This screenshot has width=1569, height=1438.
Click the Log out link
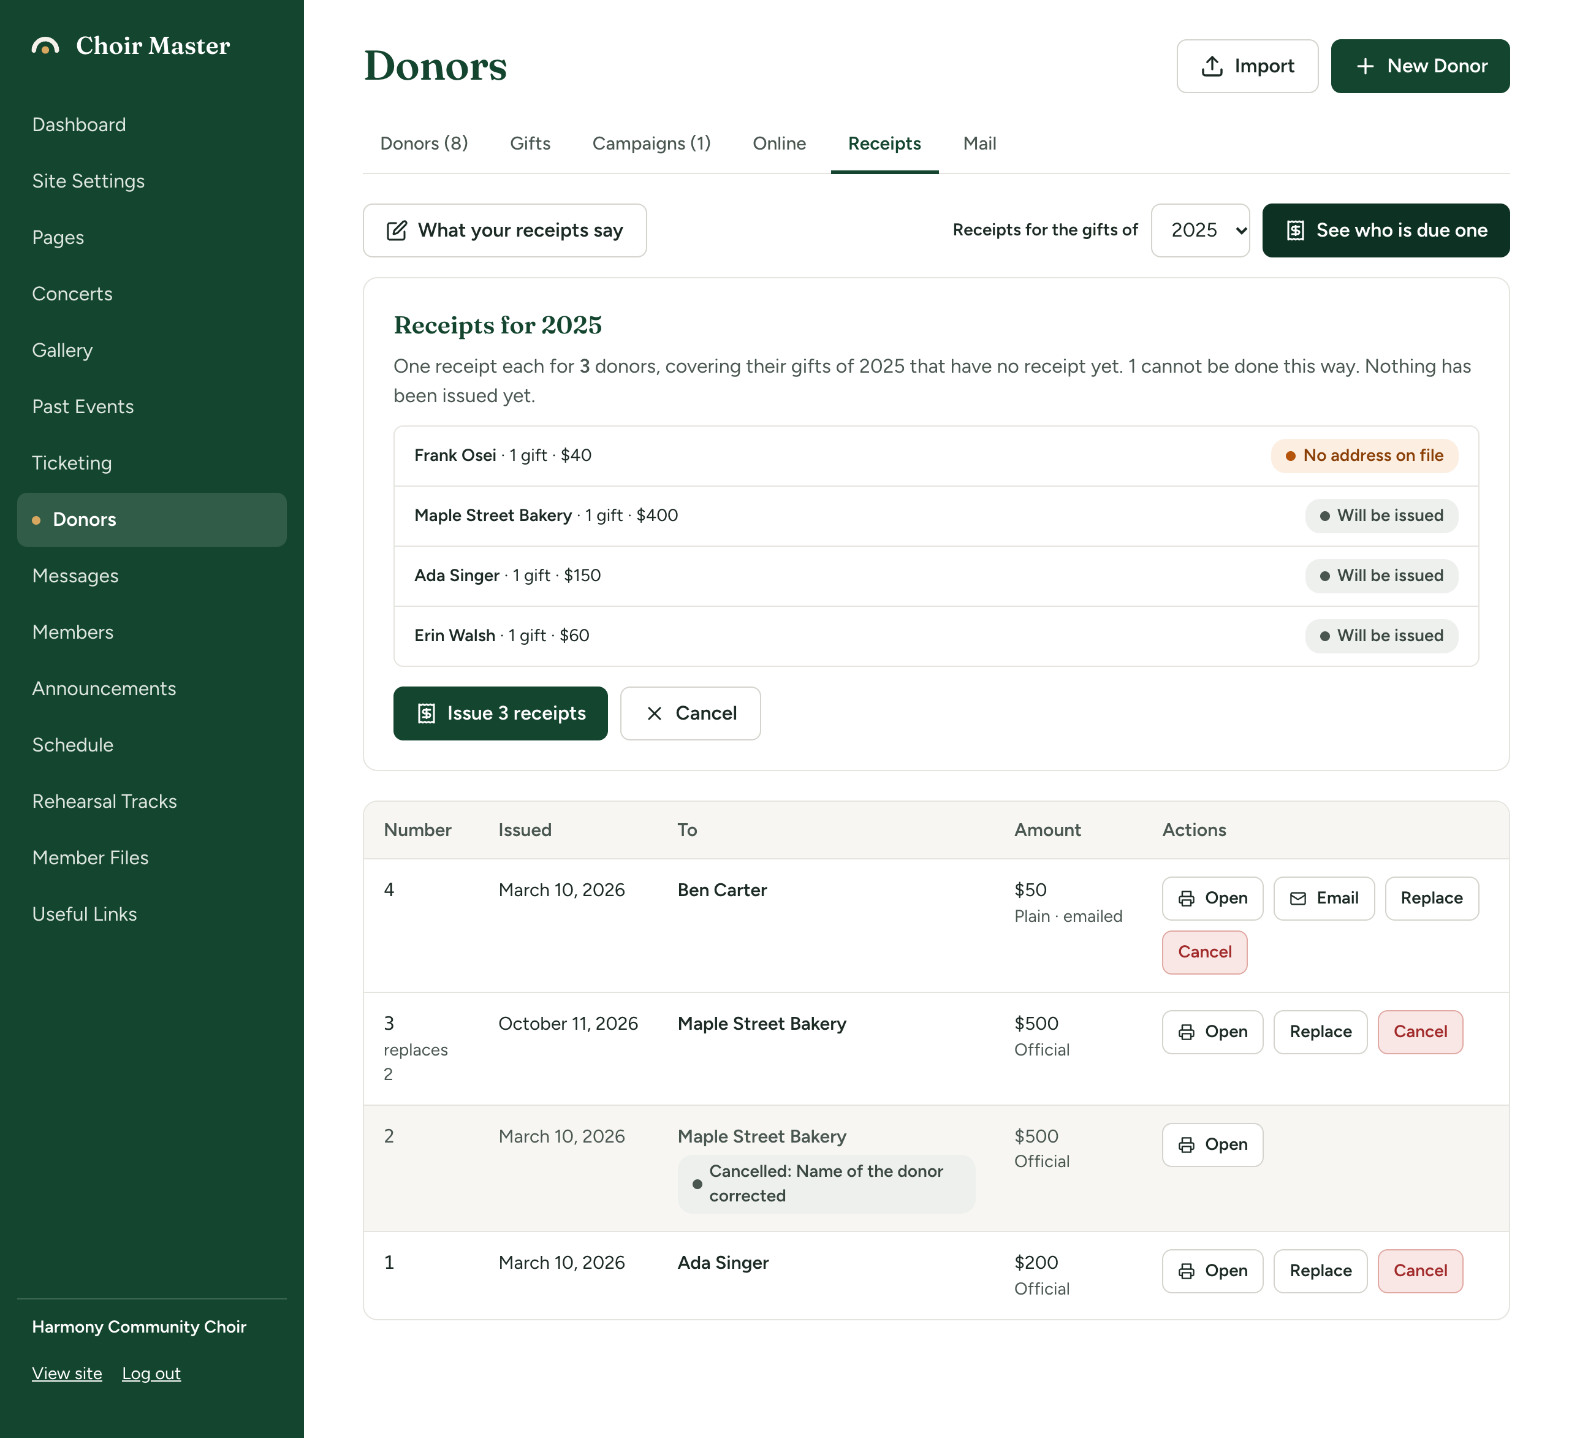[151, 1374]
